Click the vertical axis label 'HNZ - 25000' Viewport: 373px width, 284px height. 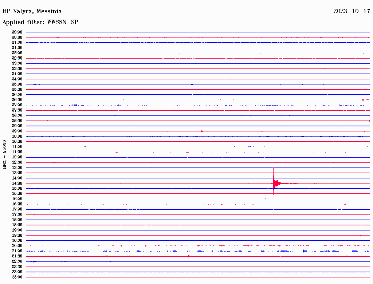[4, 155]
